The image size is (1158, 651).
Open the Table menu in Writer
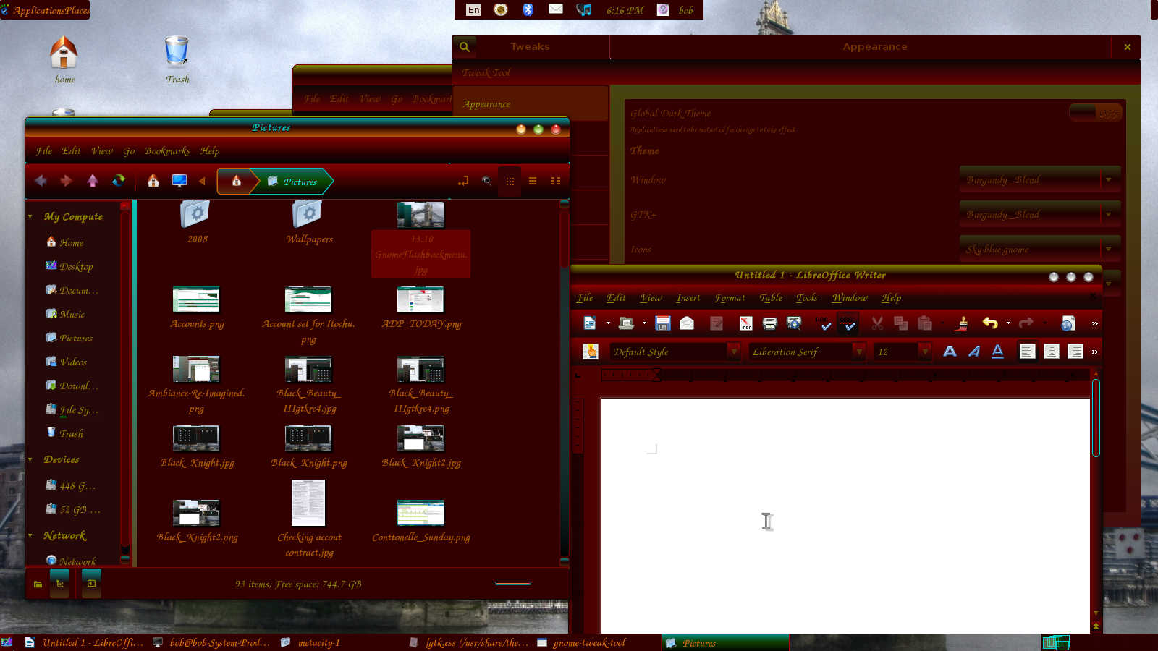tap(771, 297)
